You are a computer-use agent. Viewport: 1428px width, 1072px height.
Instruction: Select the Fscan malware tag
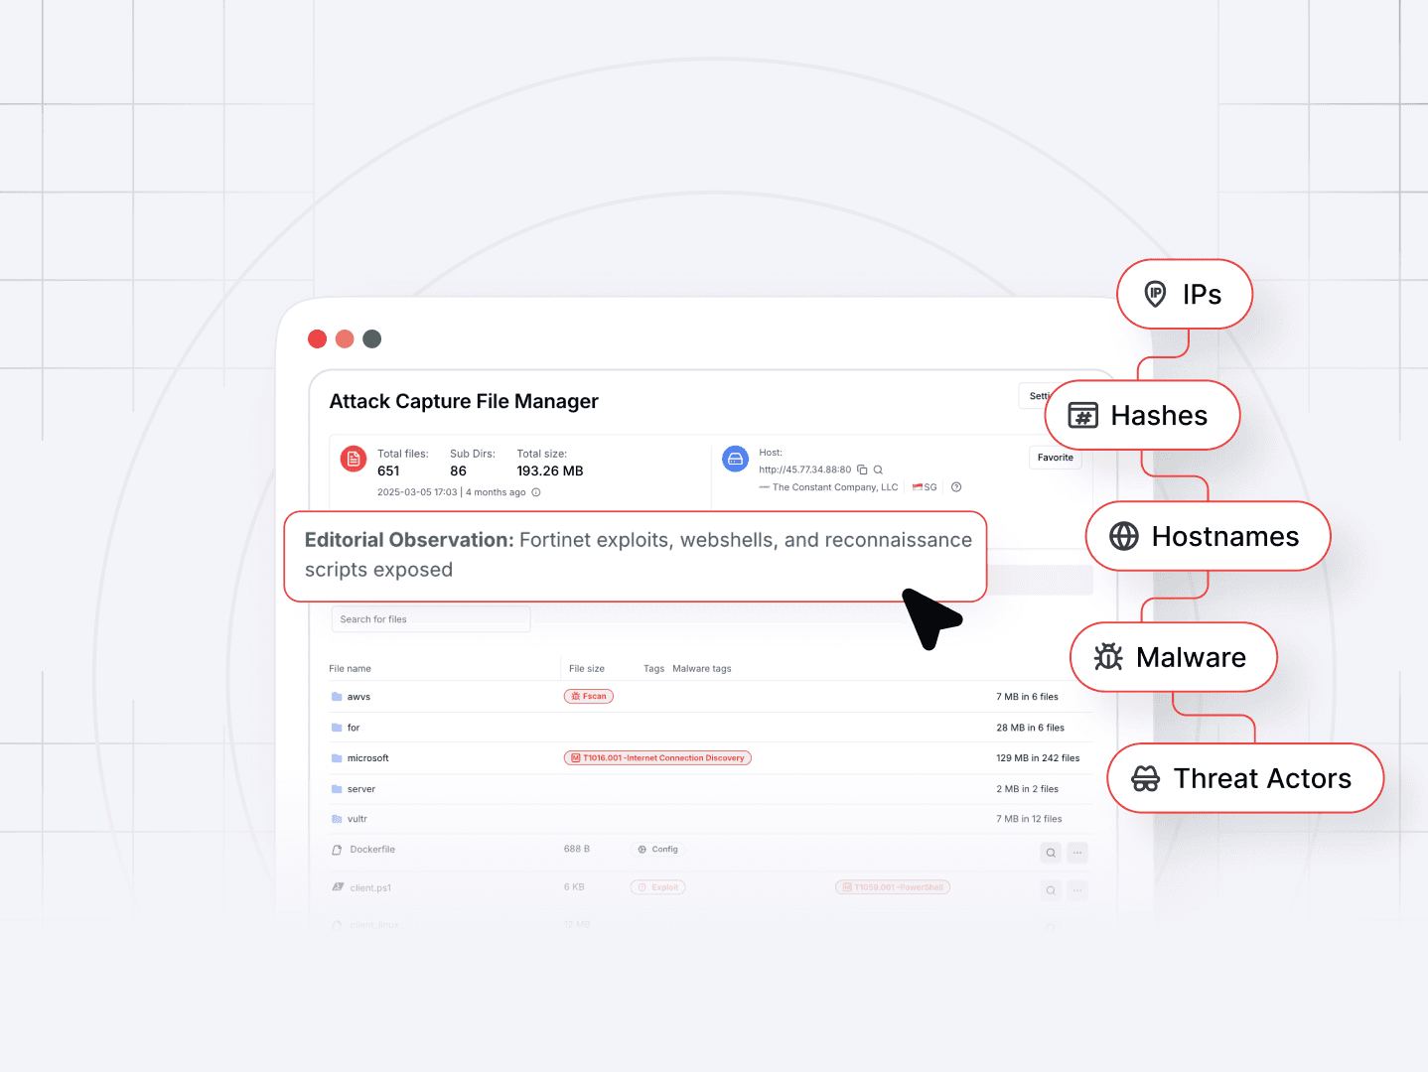click(x=589, y=696)
